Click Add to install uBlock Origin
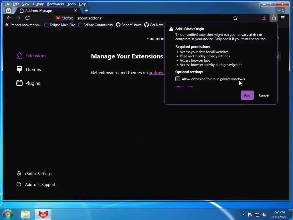This screenshot has height=220, width=293. [247, 95]
